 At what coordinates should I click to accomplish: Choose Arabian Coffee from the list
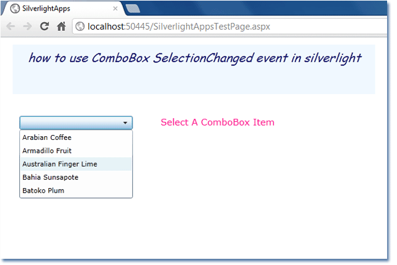pyautogui.click(x=76, y=137)
